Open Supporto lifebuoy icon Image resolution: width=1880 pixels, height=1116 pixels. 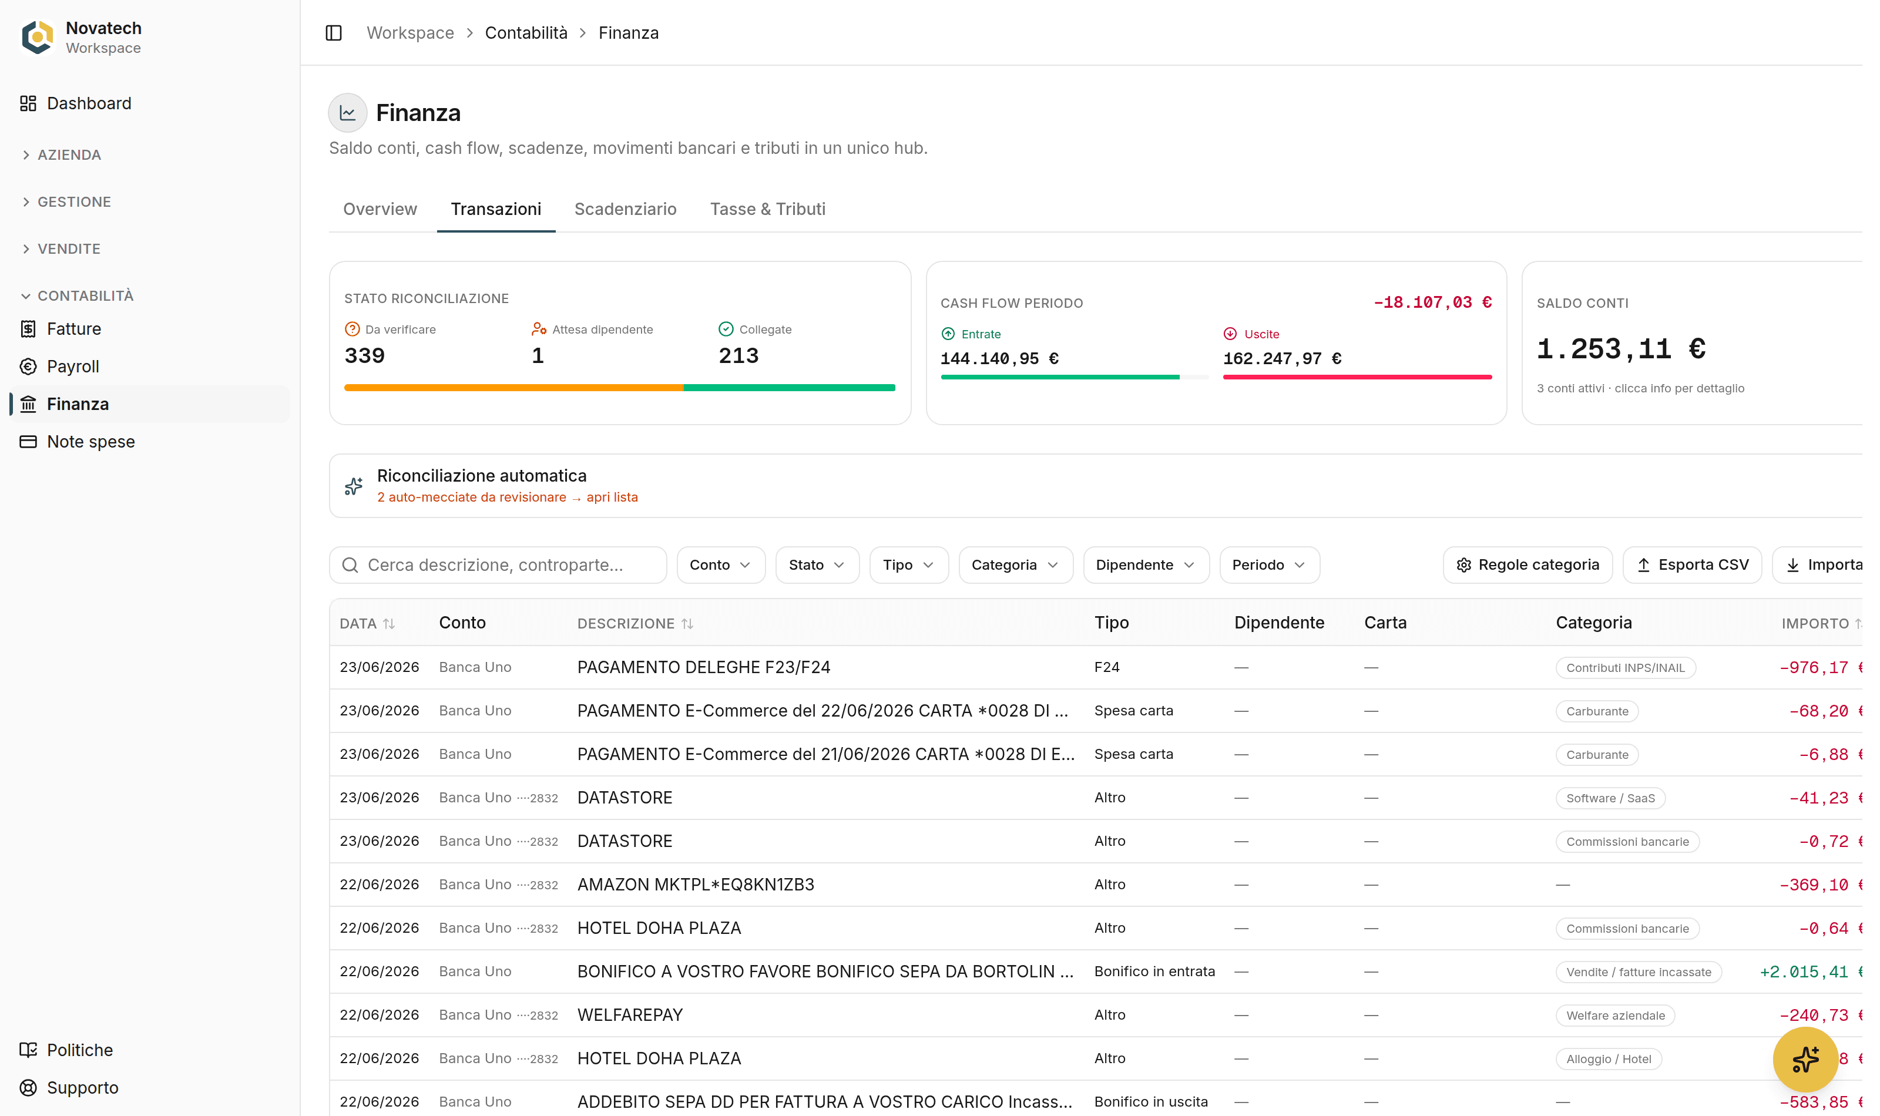coord(29,1087)
